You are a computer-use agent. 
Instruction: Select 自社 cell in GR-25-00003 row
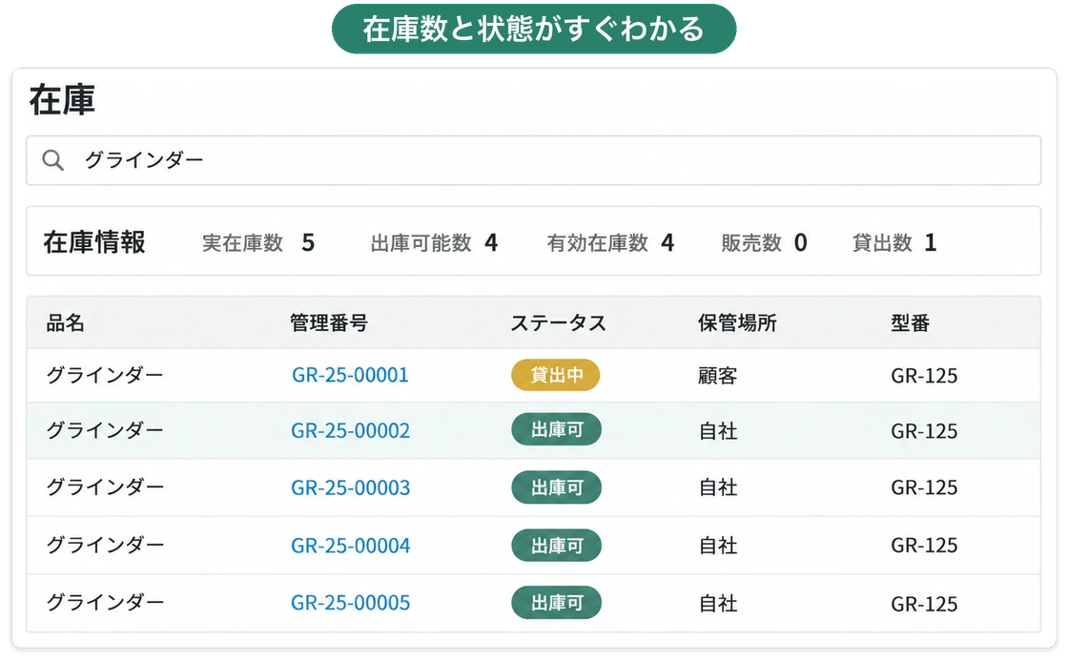[718, 487]
